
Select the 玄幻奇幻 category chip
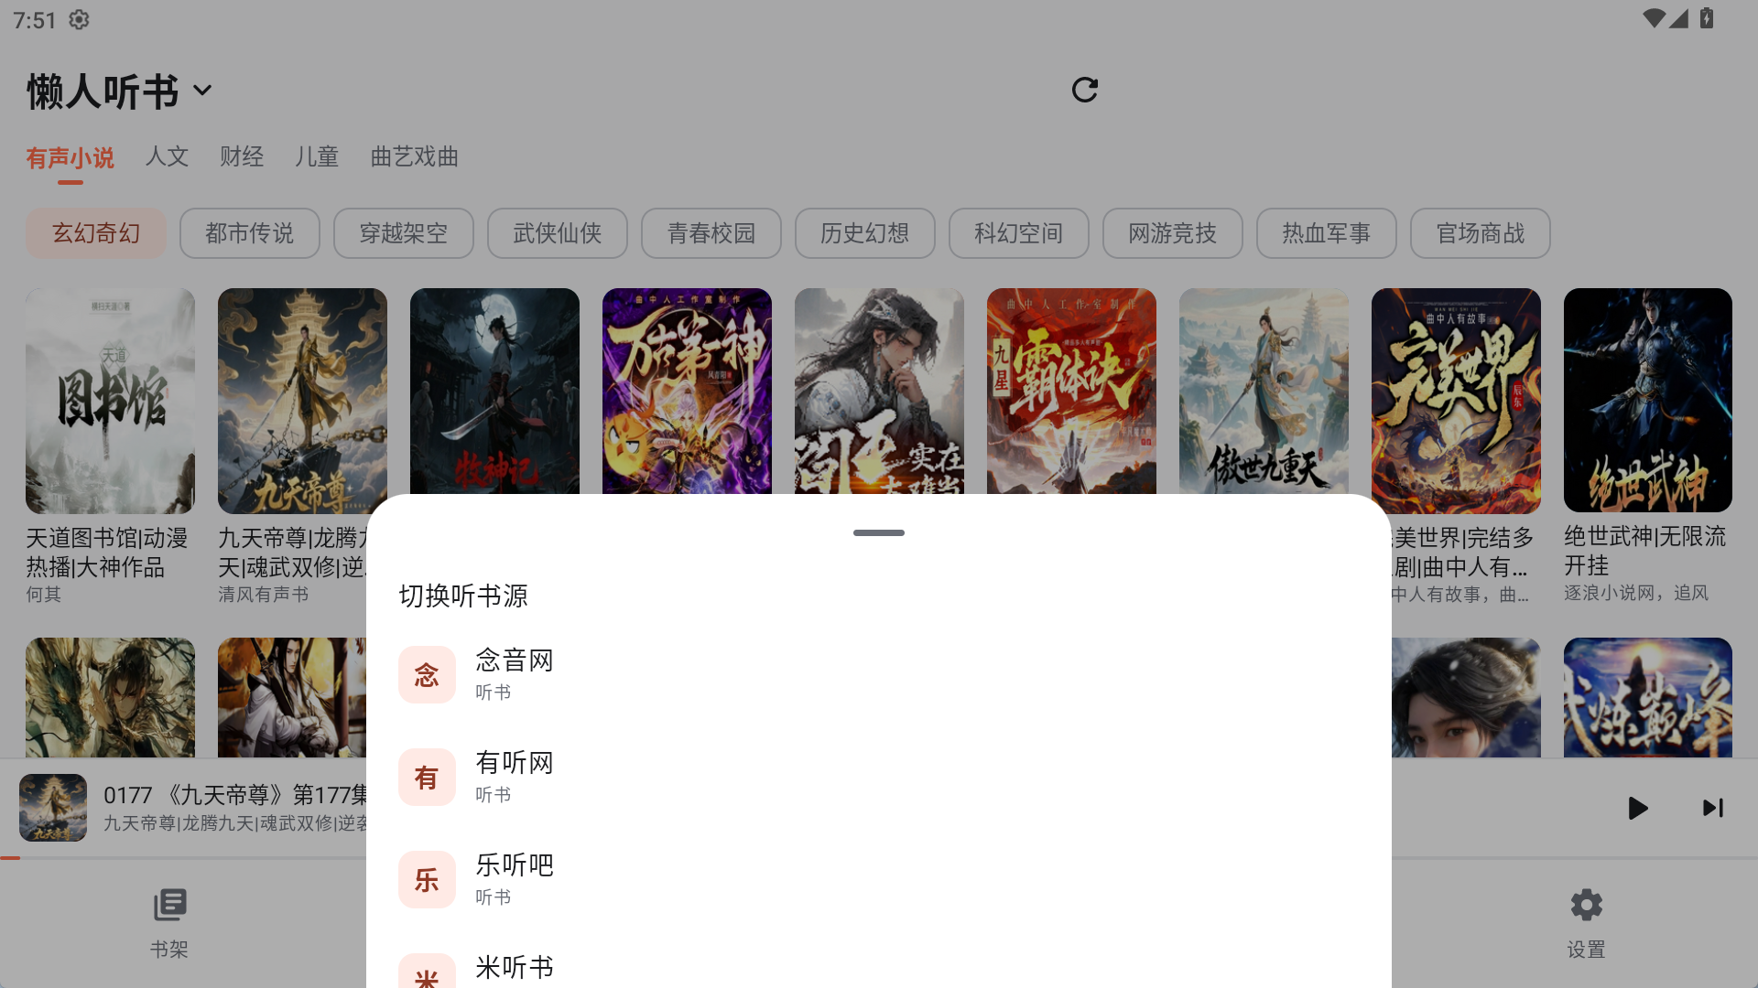click(x=96, y=233)
